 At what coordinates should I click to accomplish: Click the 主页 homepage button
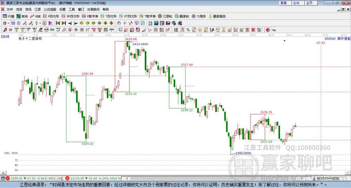point(311,3)
